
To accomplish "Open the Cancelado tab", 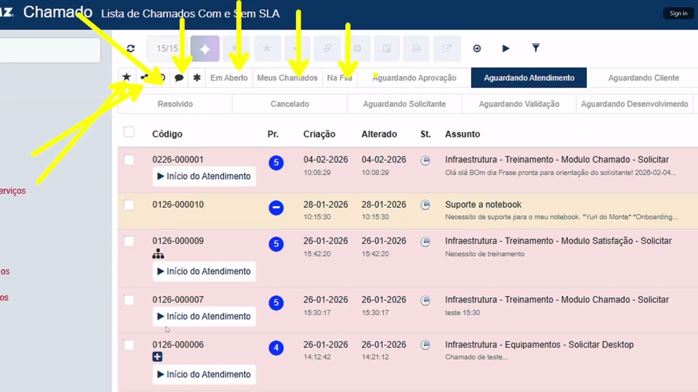I will coord(290,104).
